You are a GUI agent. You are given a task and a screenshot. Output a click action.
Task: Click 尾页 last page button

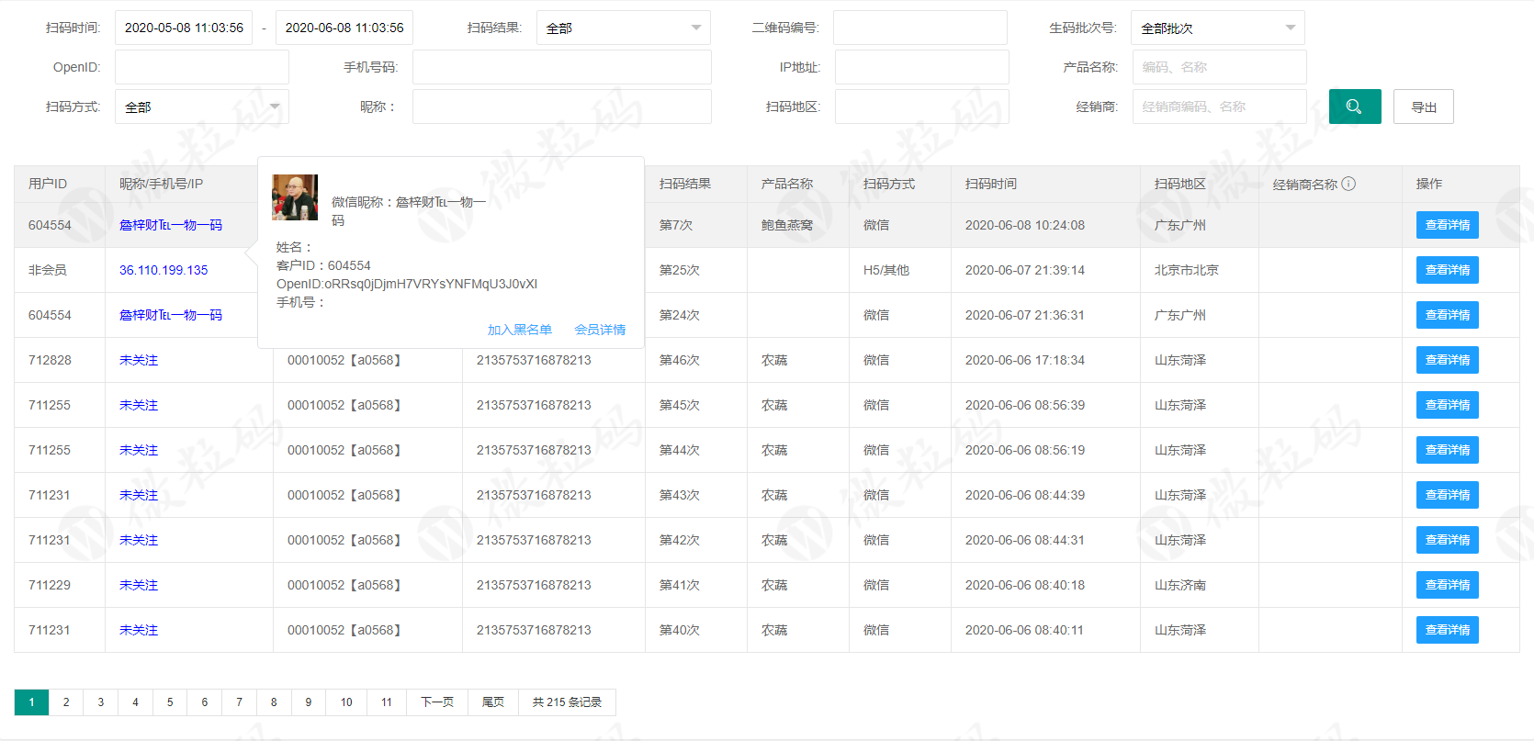(x=493, y=702)
